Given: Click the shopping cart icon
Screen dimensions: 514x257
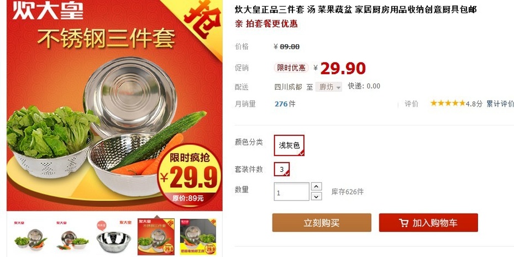Looking at the screenshot, I should 403,223.
